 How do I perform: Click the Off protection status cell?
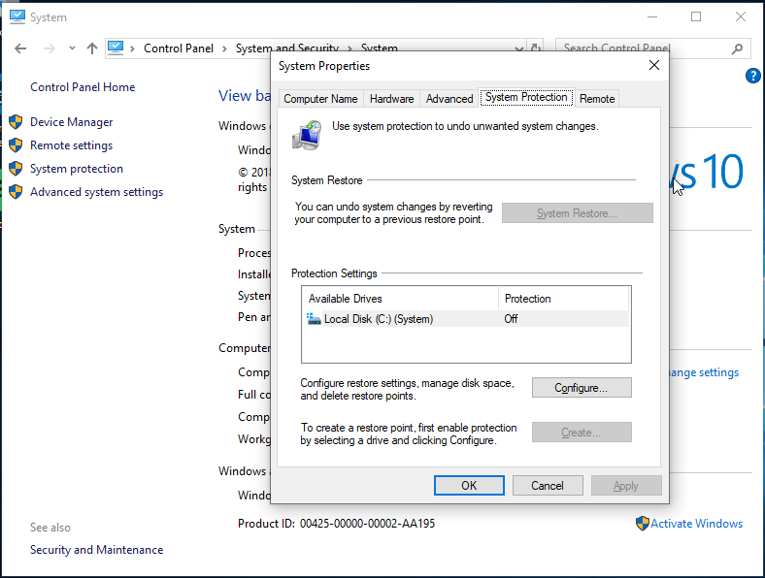[511, 319]
